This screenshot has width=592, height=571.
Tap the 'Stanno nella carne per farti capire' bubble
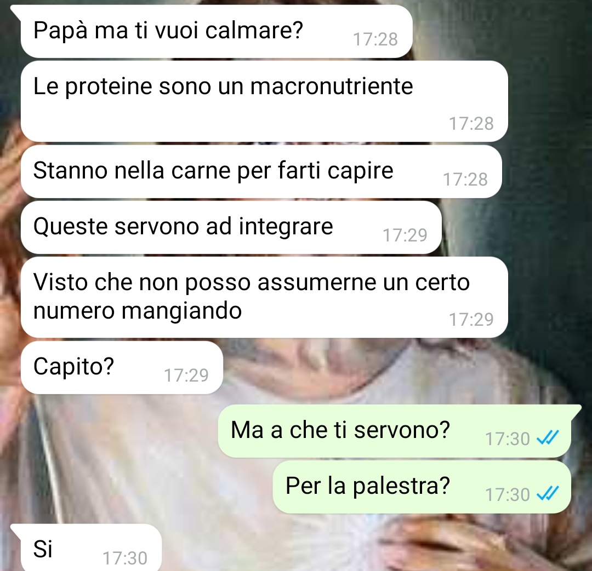coord(261,171)
